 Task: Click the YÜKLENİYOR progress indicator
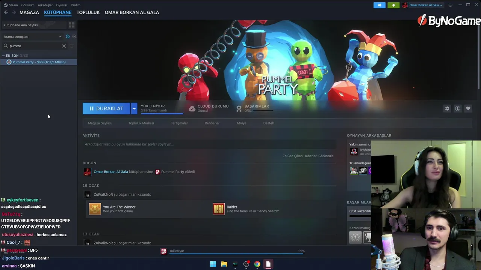(x=162, y=108)
